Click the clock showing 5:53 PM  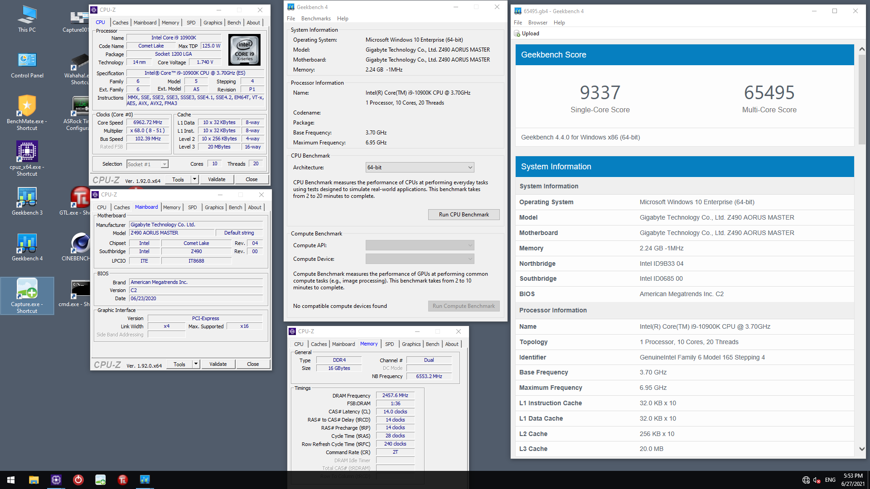coord(853,476)
